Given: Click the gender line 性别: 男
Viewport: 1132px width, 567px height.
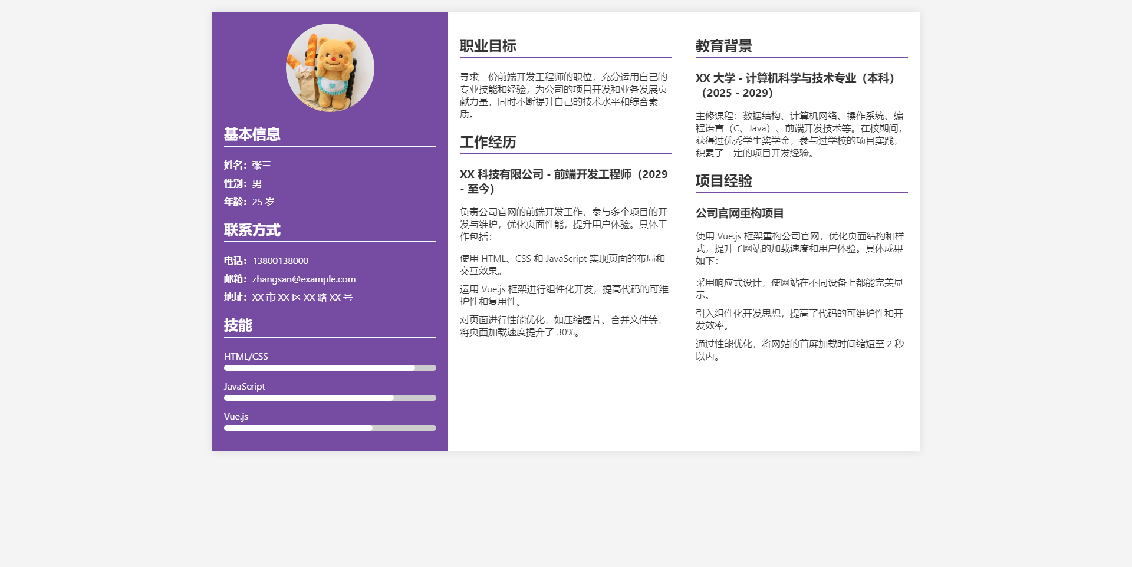Looking at the screenshot, I should [243, 184].
